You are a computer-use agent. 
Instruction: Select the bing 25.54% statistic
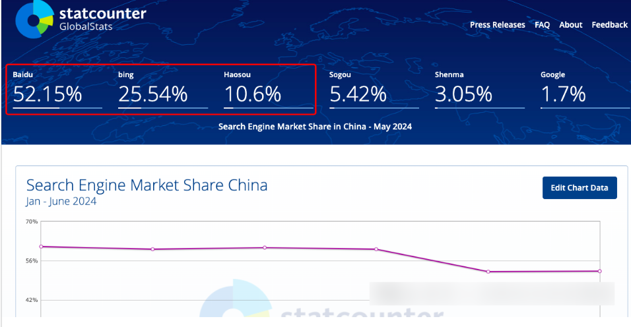pyautogui.click(x=153, y=94)
